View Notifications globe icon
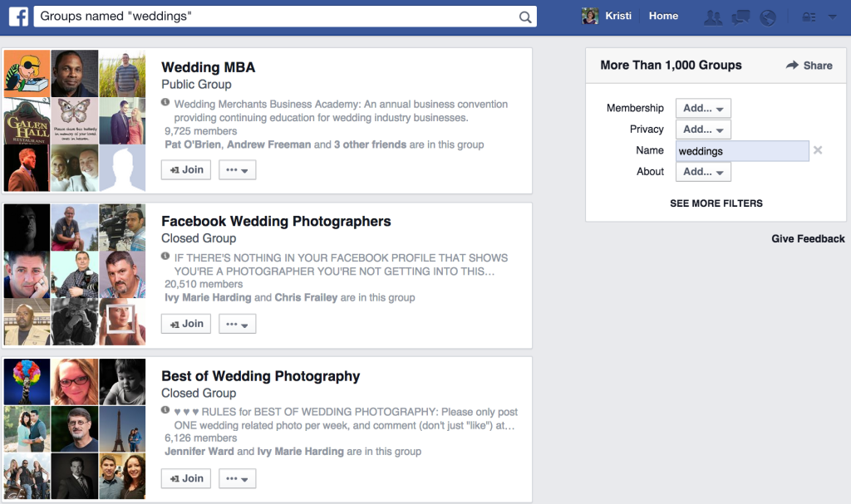 pyautogui.click(x=768, y=16)
